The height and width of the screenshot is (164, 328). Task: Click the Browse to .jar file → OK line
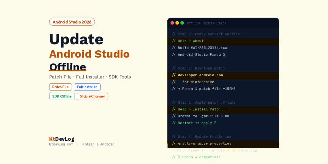tap(201, 116)
